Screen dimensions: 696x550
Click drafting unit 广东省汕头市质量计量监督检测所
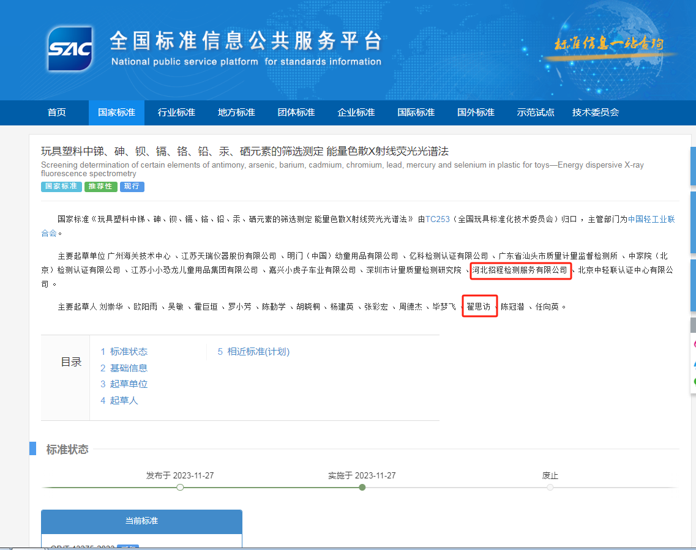(558, 256)
